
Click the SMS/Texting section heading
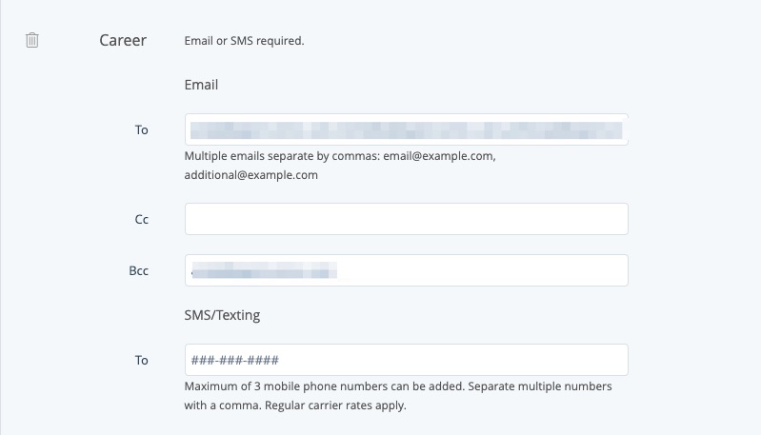coord(223,313)
